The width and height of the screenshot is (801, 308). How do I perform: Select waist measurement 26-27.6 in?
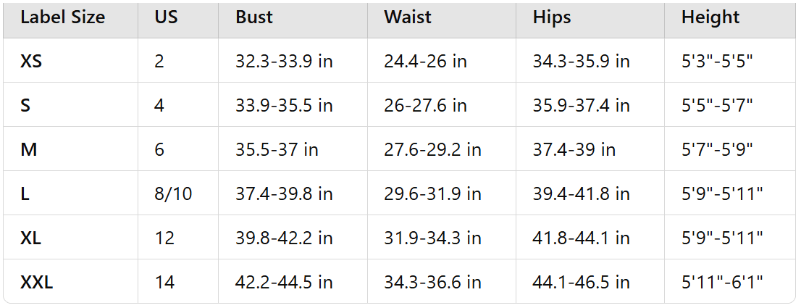pyautogui.click(x=425, y=106)
